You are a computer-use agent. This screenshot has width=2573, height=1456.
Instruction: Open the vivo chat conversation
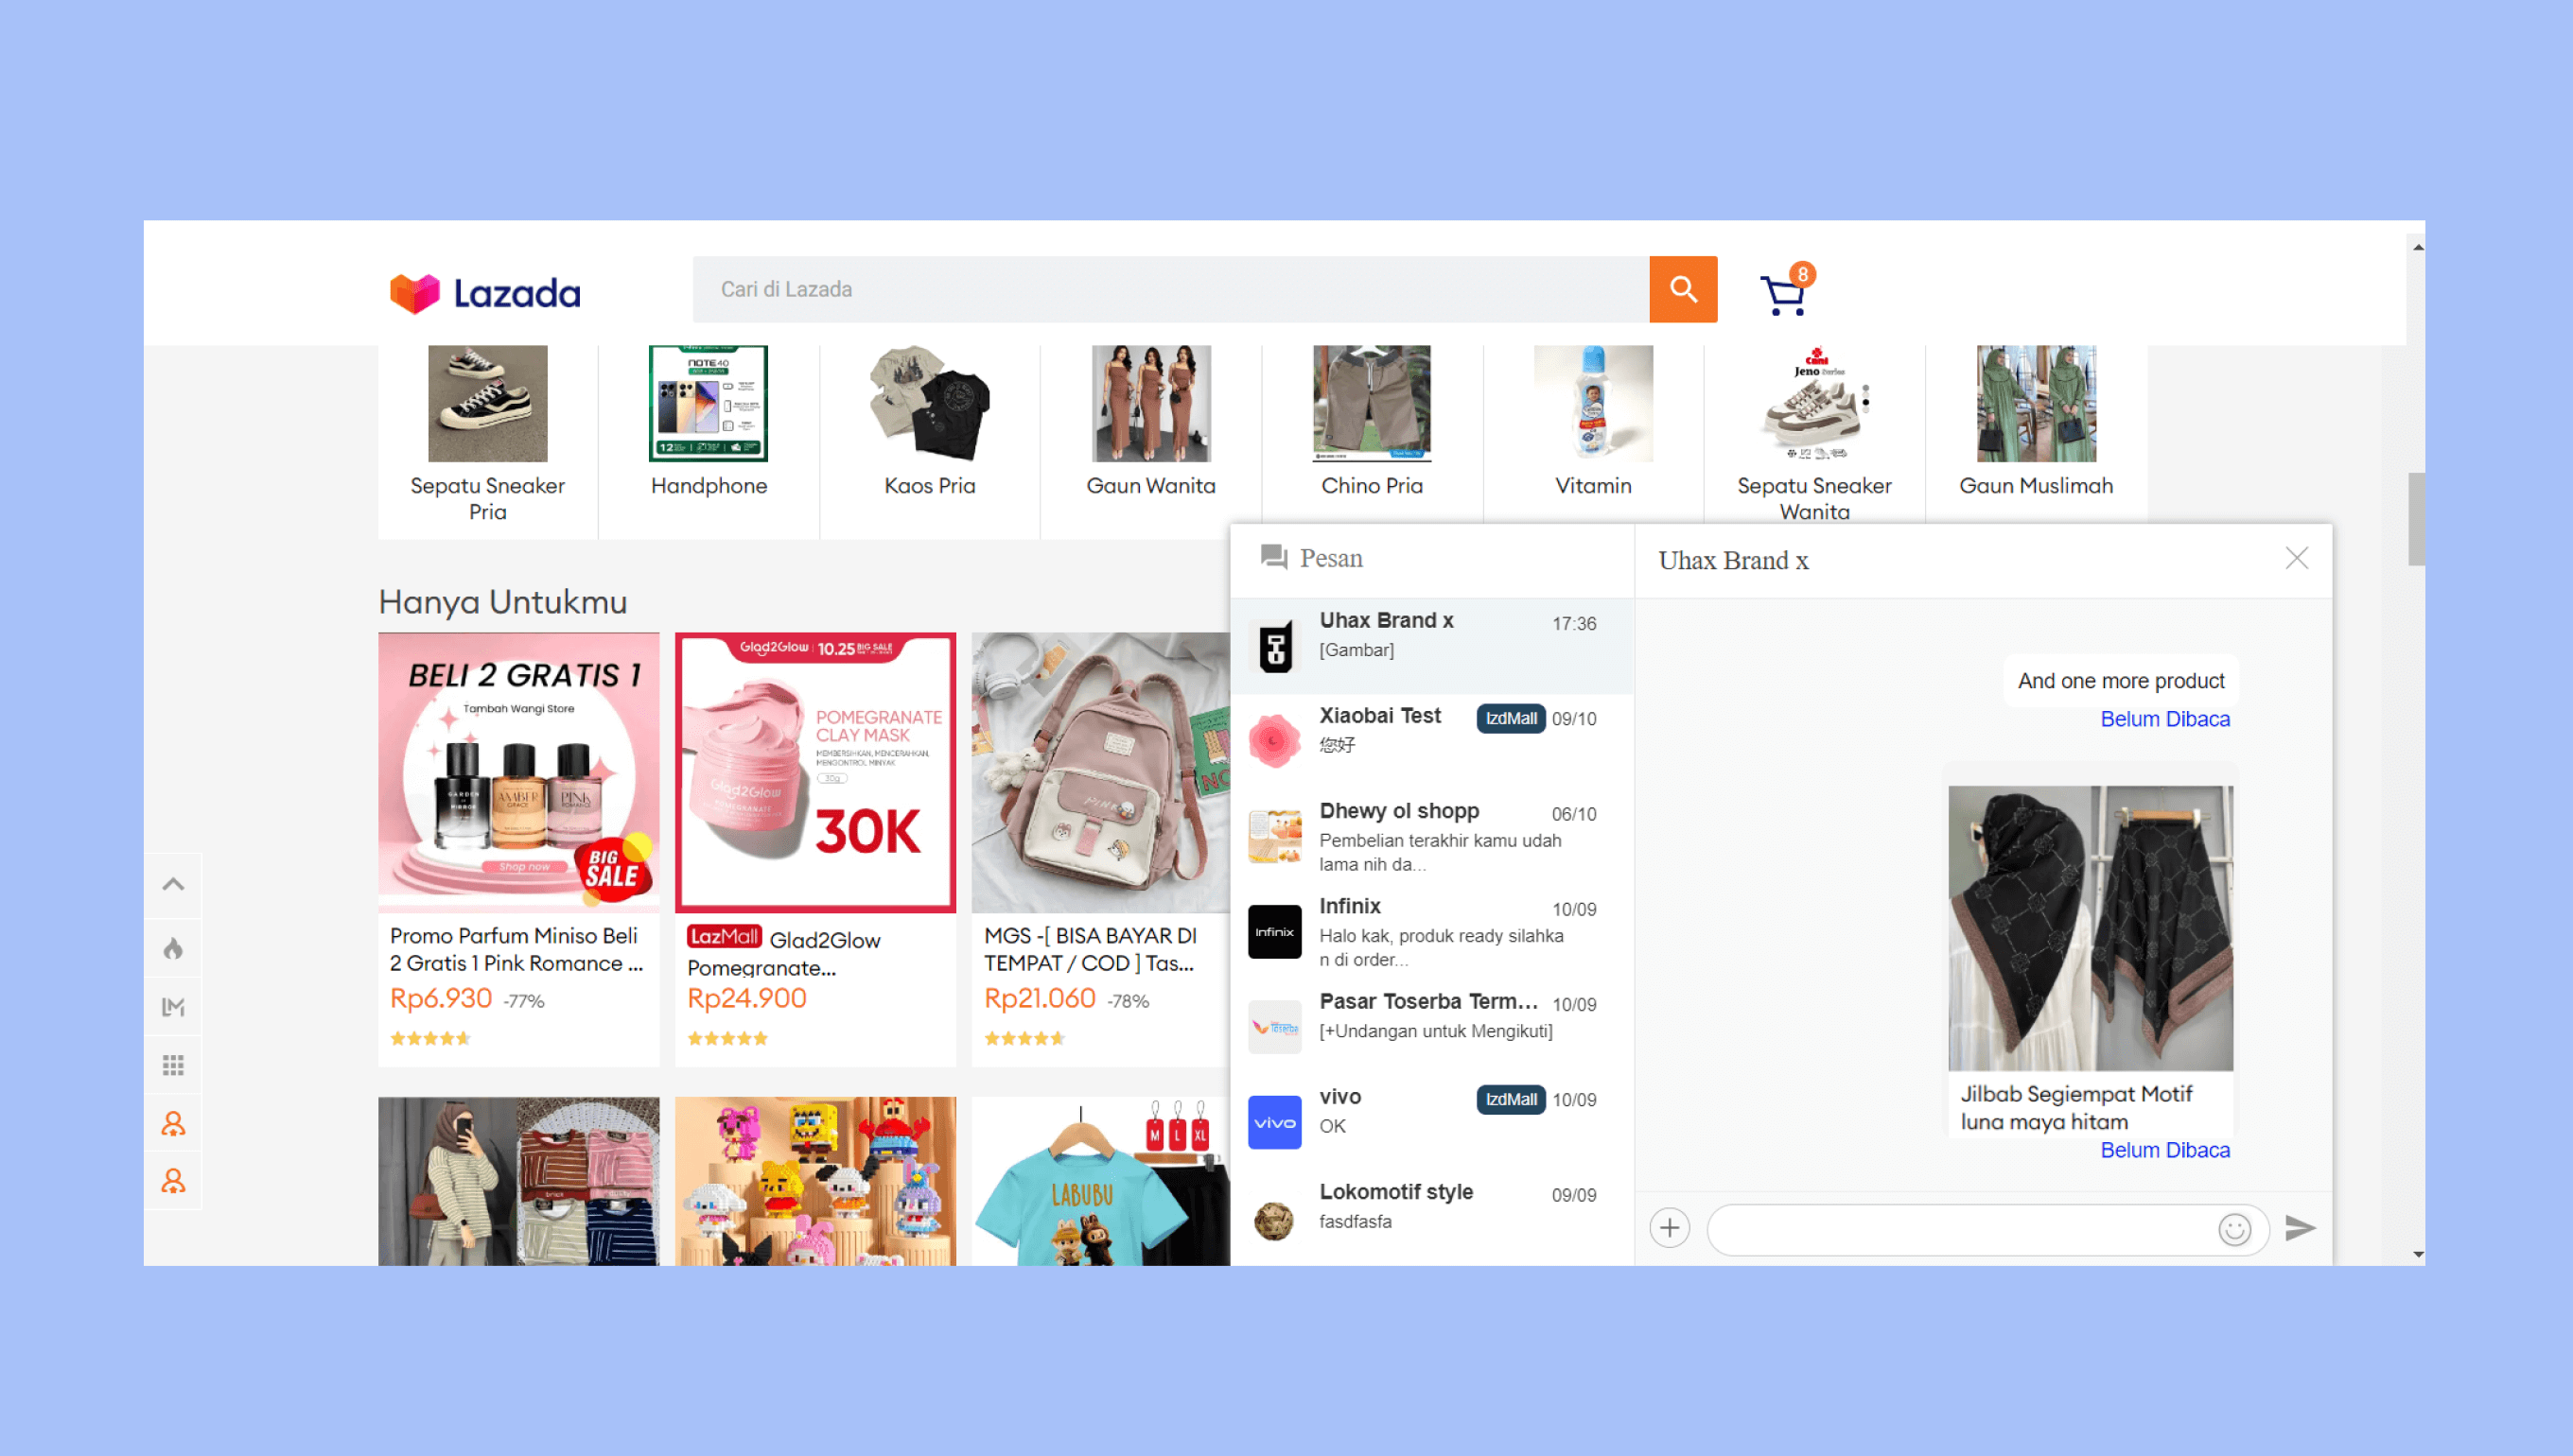point(1431,1121)
